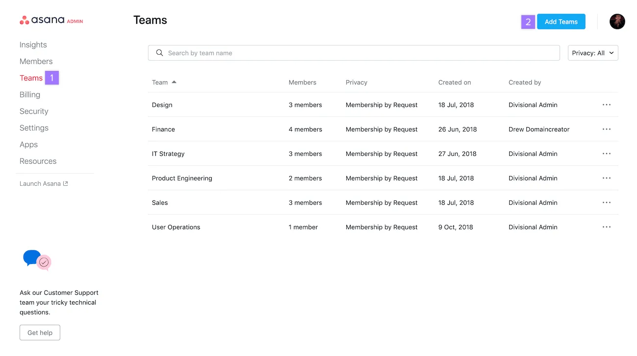
Task: Open the Privacy: All filter dropdown
Action: [593, 52]
